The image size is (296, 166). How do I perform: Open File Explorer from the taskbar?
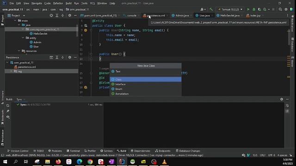48,162
